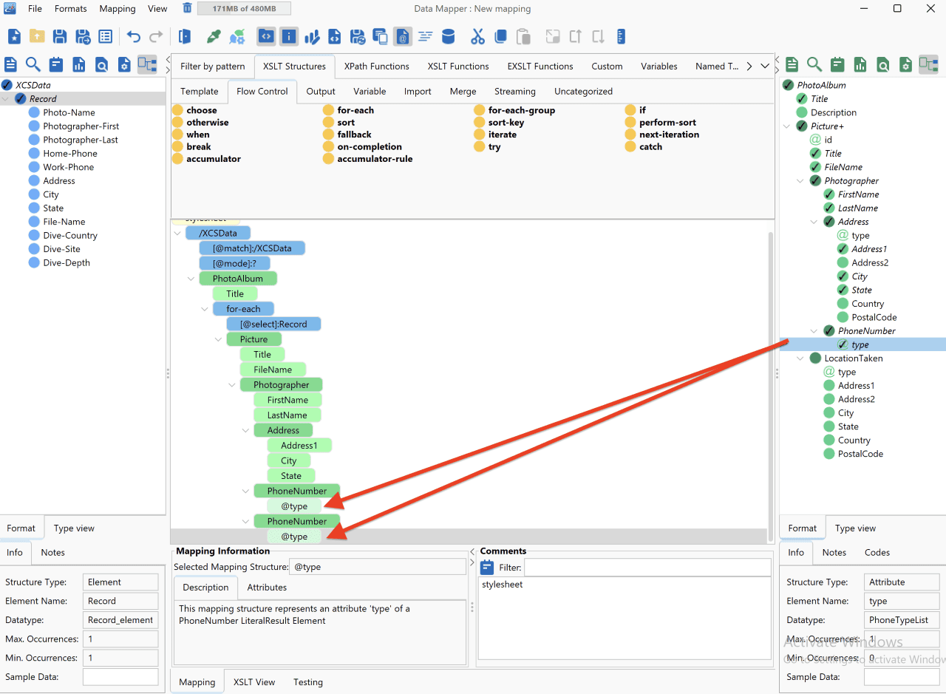This screenshot has width=946, height=694.
Task: Click the trash can icon beside View menu
Action: click(187, 8)
